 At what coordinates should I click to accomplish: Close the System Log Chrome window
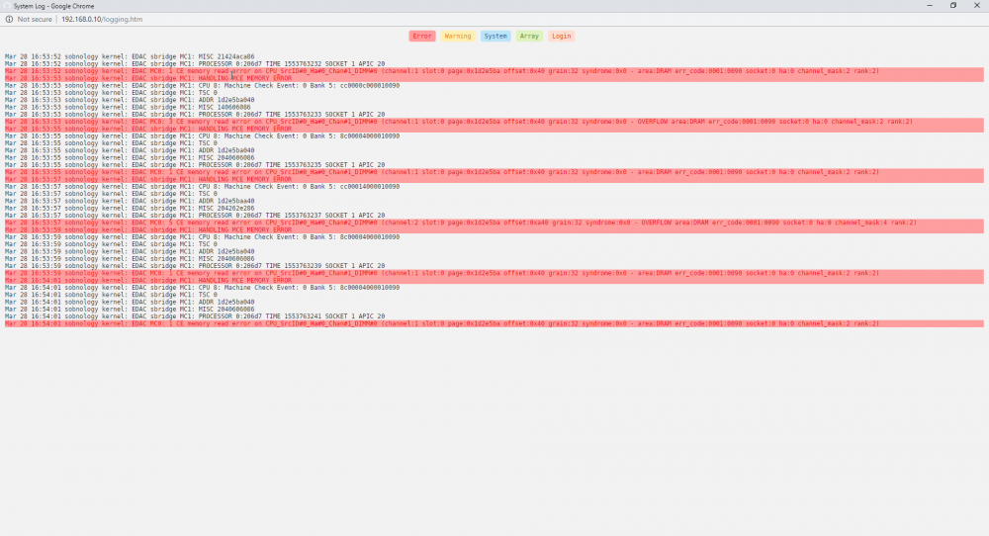(977, 6)
